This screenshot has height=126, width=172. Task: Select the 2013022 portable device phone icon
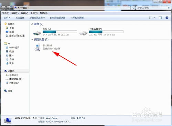(37, 47)
